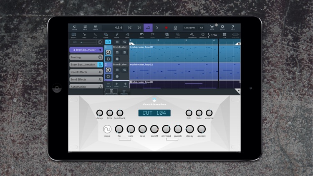Toggle global solo S button
Screen dimensions: 313x176
[x=124, y=42]
